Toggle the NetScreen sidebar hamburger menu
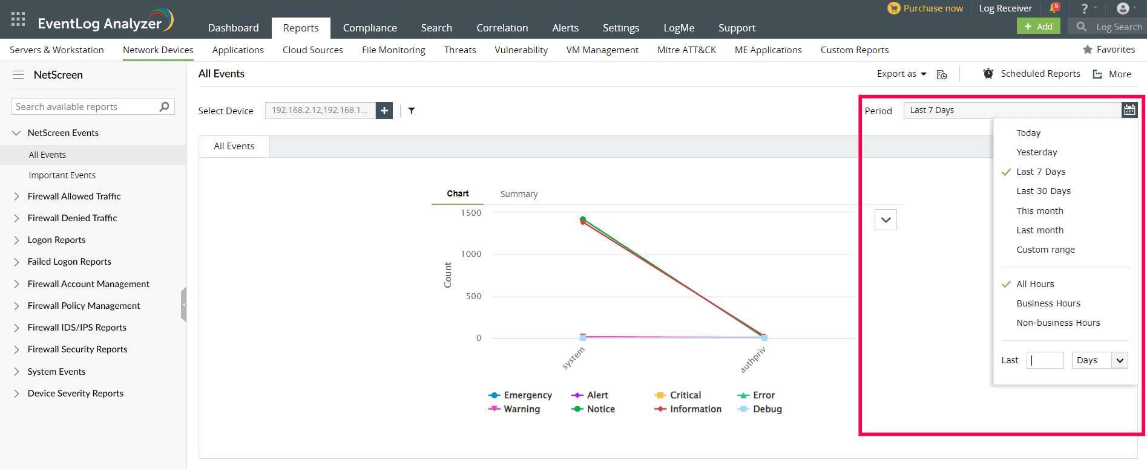The height and width of the screenshot is (469, 1147). pyautogui.click(x=18, y=75)
